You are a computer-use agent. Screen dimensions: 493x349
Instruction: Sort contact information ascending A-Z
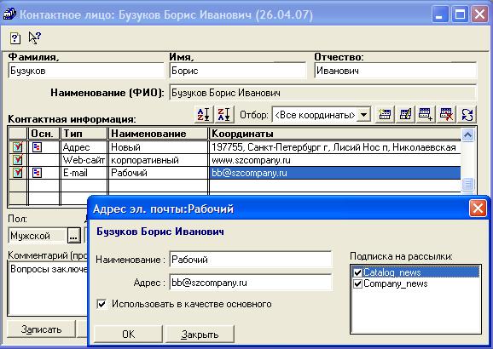pyautogui.click(x=203, y=114)
